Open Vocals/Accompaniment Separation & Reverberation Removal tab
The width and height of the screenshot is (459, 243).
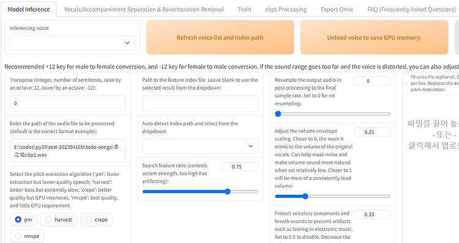(x=144, y=9)
